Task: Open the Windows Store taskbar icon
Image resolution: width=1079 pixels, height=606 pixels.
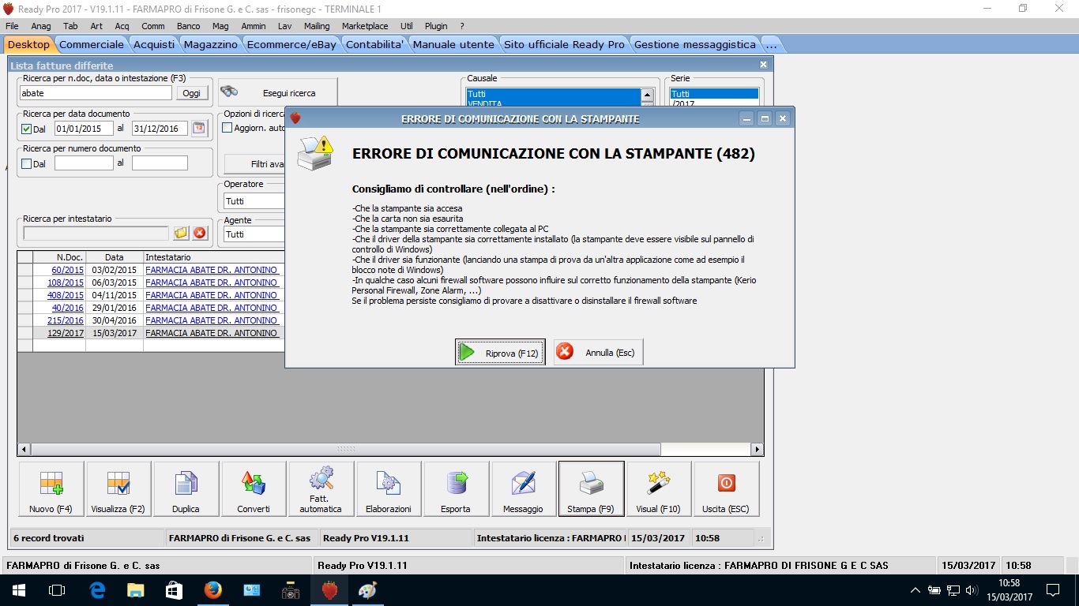Action: point(175,590)
